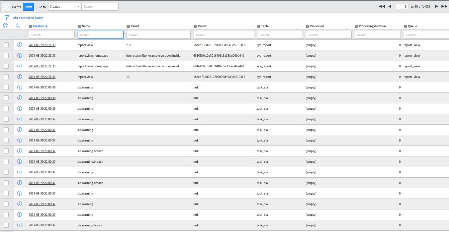The width and height of the screenshot is (449, 232).
Task: Go to the last page of results
Action: 444,7
